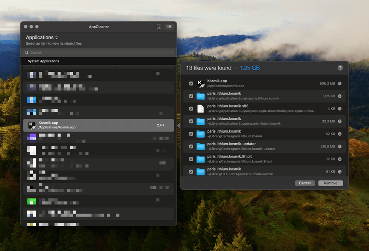Reveal kosmik-updater folder magnifier icon
Viewport: 369px width, 251px height.
(x=340, y=146)
